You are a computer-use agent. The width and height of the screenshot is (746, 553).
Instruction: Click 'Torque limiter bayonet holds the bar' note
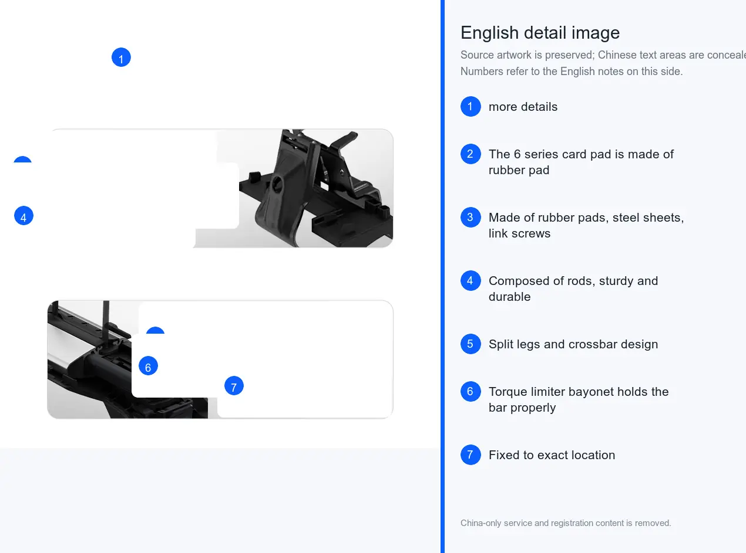[x=579, y=399]
